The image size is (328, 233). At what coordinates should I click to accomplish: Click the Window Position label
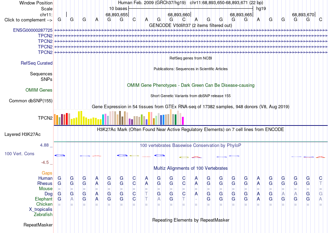(x=36, y=3)
